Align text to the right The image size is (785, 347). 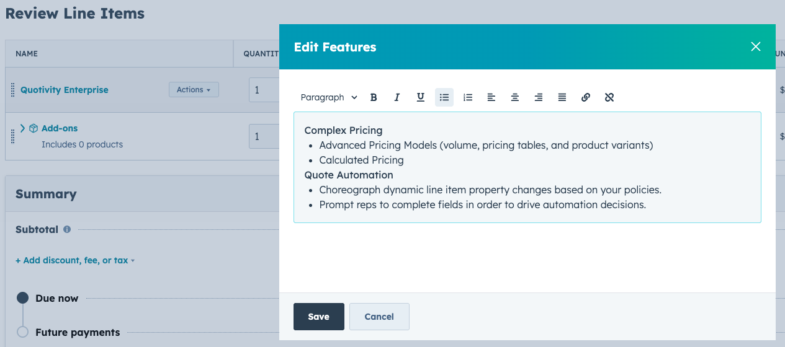pyautogui.click(x=539, y=97)
